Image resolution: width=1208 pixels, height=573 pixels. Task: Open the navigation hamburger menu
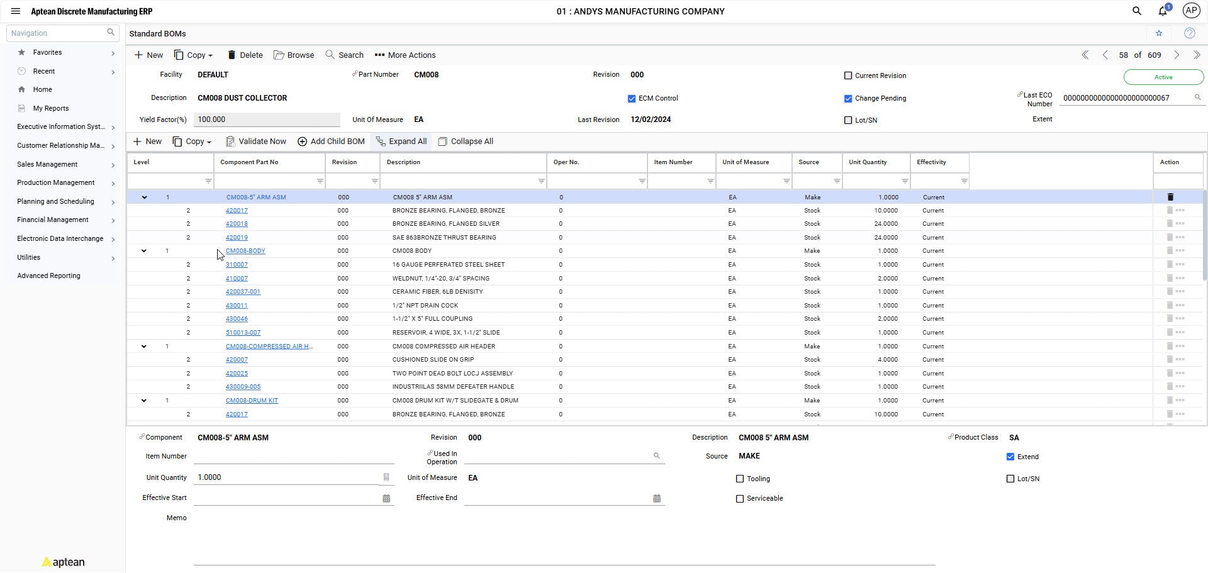15,11
